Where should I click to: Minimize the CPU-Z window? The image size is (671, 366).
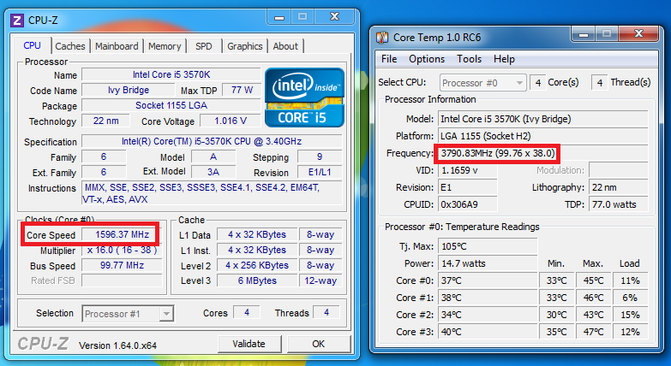tap(279, 17)
